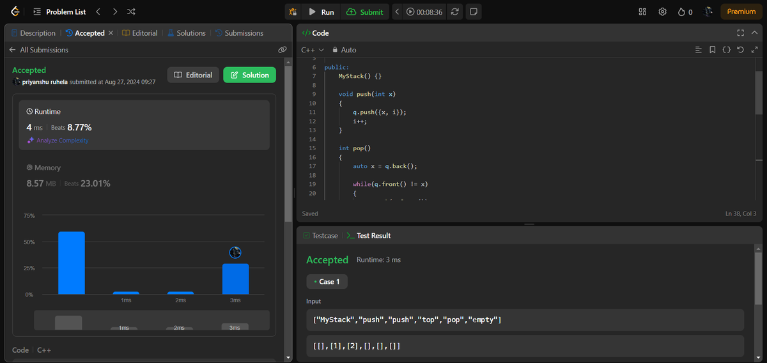Image resolution: width=767 pixels, height=363 pixels.
Task: Pause the running timer at 00:08:36
Action: (x=410, y=12)
